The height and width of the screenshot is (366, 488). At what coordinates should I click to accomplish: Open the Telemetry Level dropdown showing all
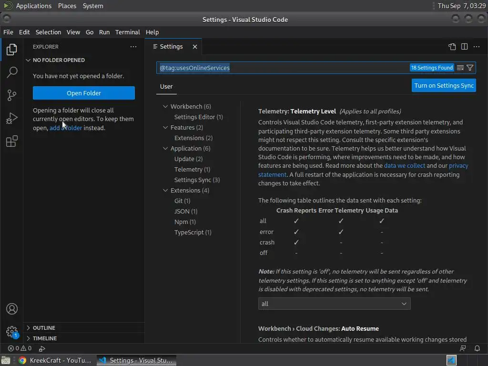pyautogui.click(x=334, y=304)
